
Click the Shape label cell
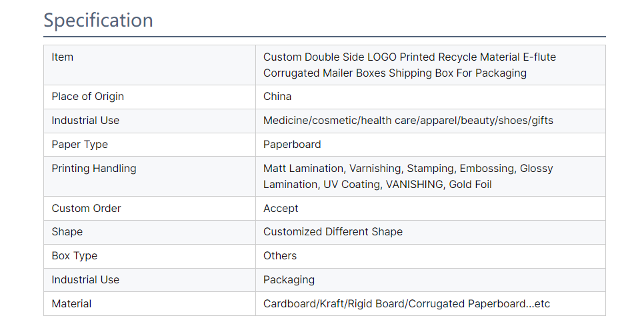click(x=67, y=232)
